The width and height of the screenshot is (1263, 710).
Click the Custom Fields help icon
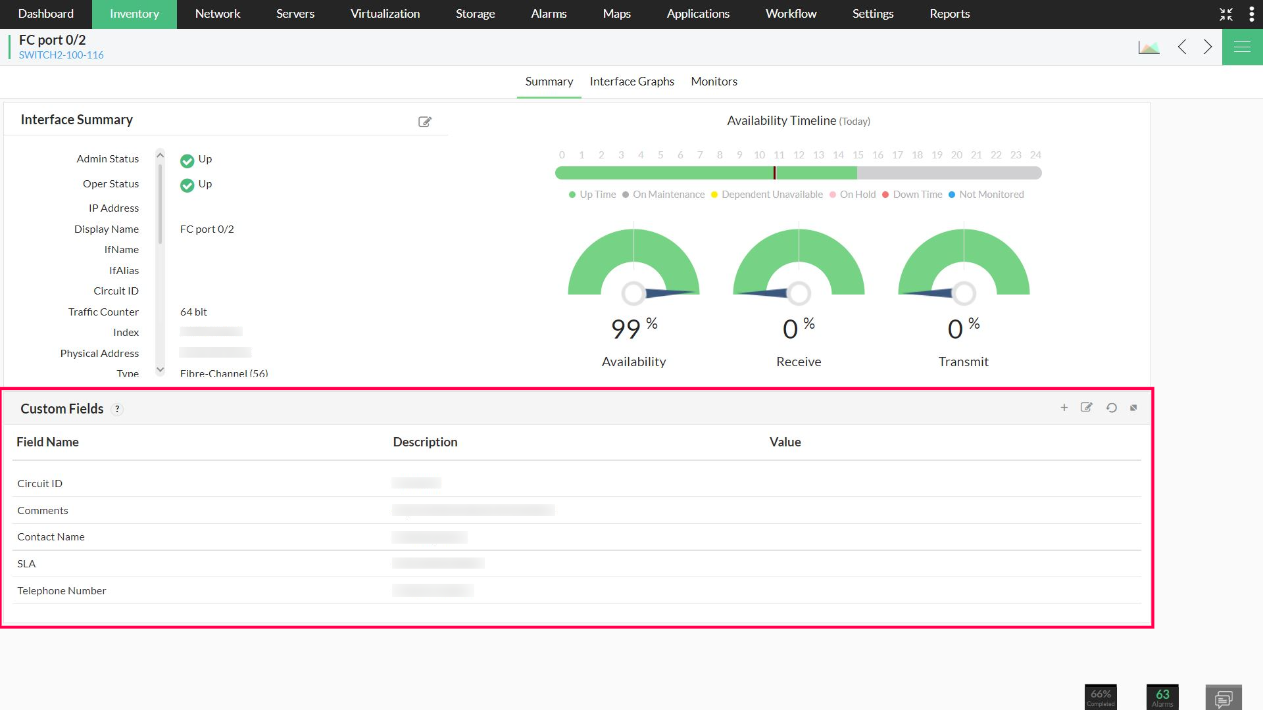point(118,409)
